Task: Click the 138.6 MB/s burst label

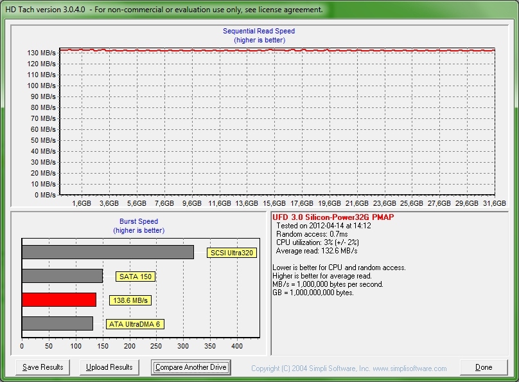Action: click(x=130, y=300)
